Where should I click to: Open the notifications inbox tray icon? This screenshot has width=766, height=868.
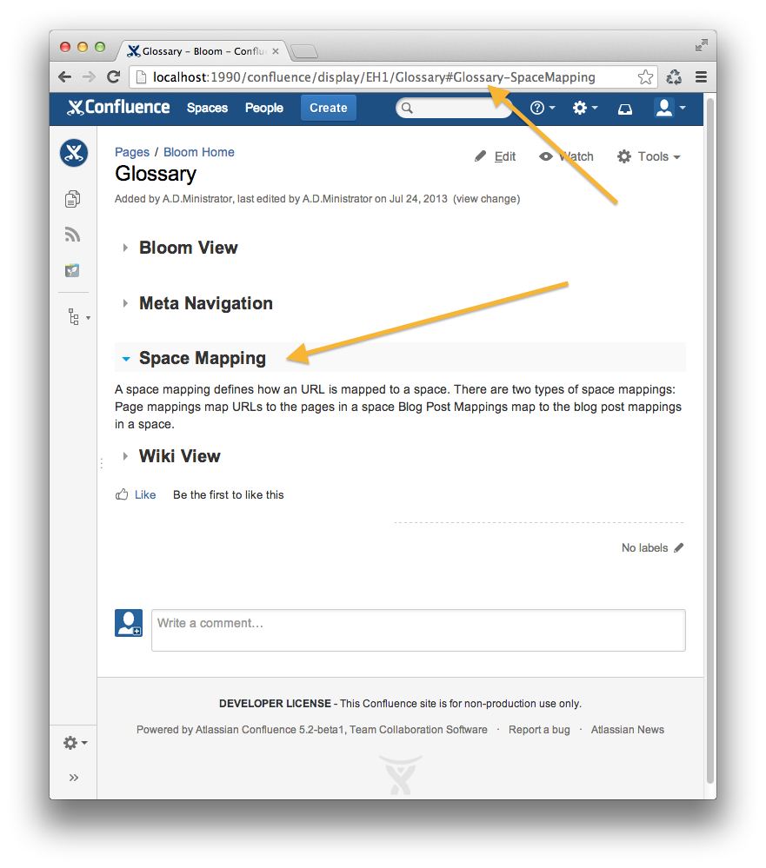(625, 109)
